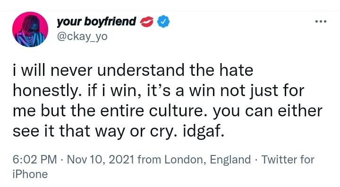Click tweet line 'i will never understand the hate'

(133, 70)
